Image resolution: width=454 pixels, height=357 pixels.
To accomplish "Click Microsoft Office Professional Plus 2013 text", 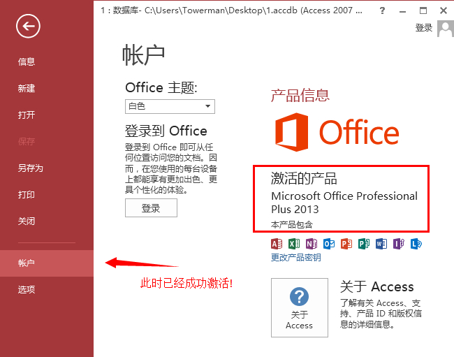I will pyautogui.click(x=344, y=203).
